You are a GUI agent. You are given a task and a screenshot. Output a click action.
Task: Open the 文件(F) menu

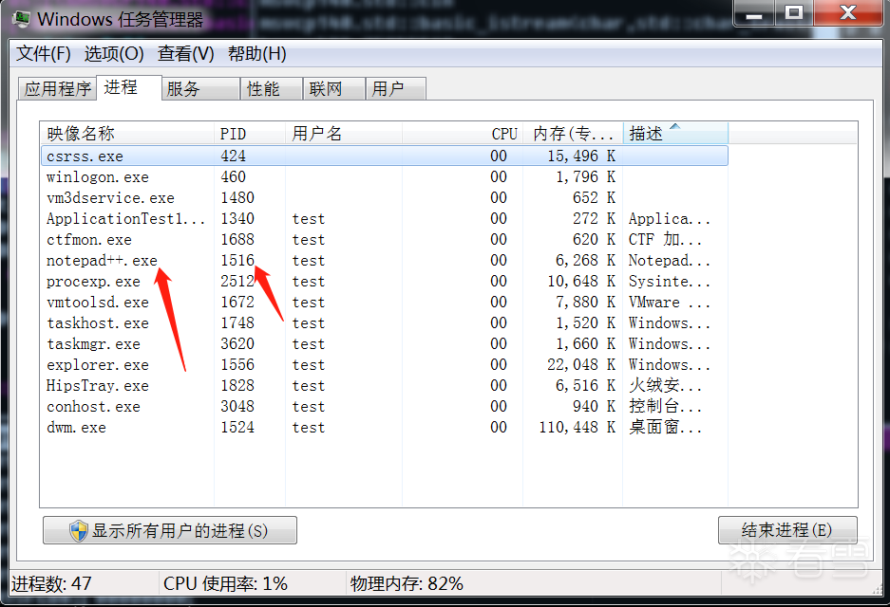pos(43,54)
